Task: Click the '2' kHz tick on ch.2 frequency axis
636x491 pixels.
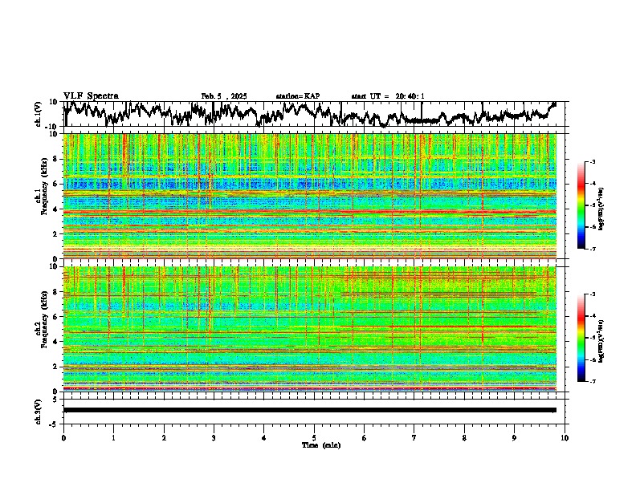Action: pyautogui.click(x=56, y=367)
